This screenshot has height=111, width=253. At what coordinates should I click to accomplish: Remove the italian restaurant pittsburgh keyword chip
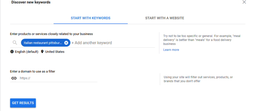[x=66, y=43]
